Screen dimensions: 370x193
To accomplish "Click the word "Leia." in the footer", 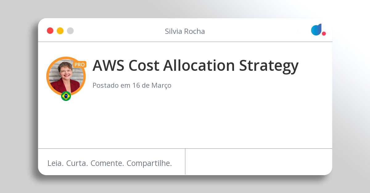I will click(x=56, y=163).
